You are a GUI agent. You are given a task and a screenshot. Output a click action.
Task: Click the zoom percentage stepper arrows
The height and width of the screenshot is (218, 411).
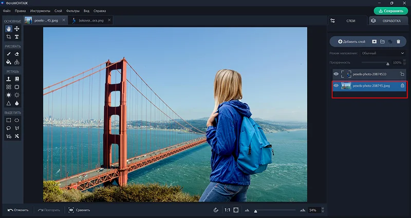pos(323,210)
